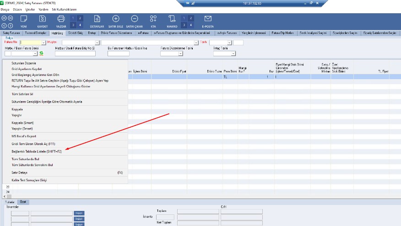
Task: Click the MAKRO scroll icon
Action: pos(172,19)
